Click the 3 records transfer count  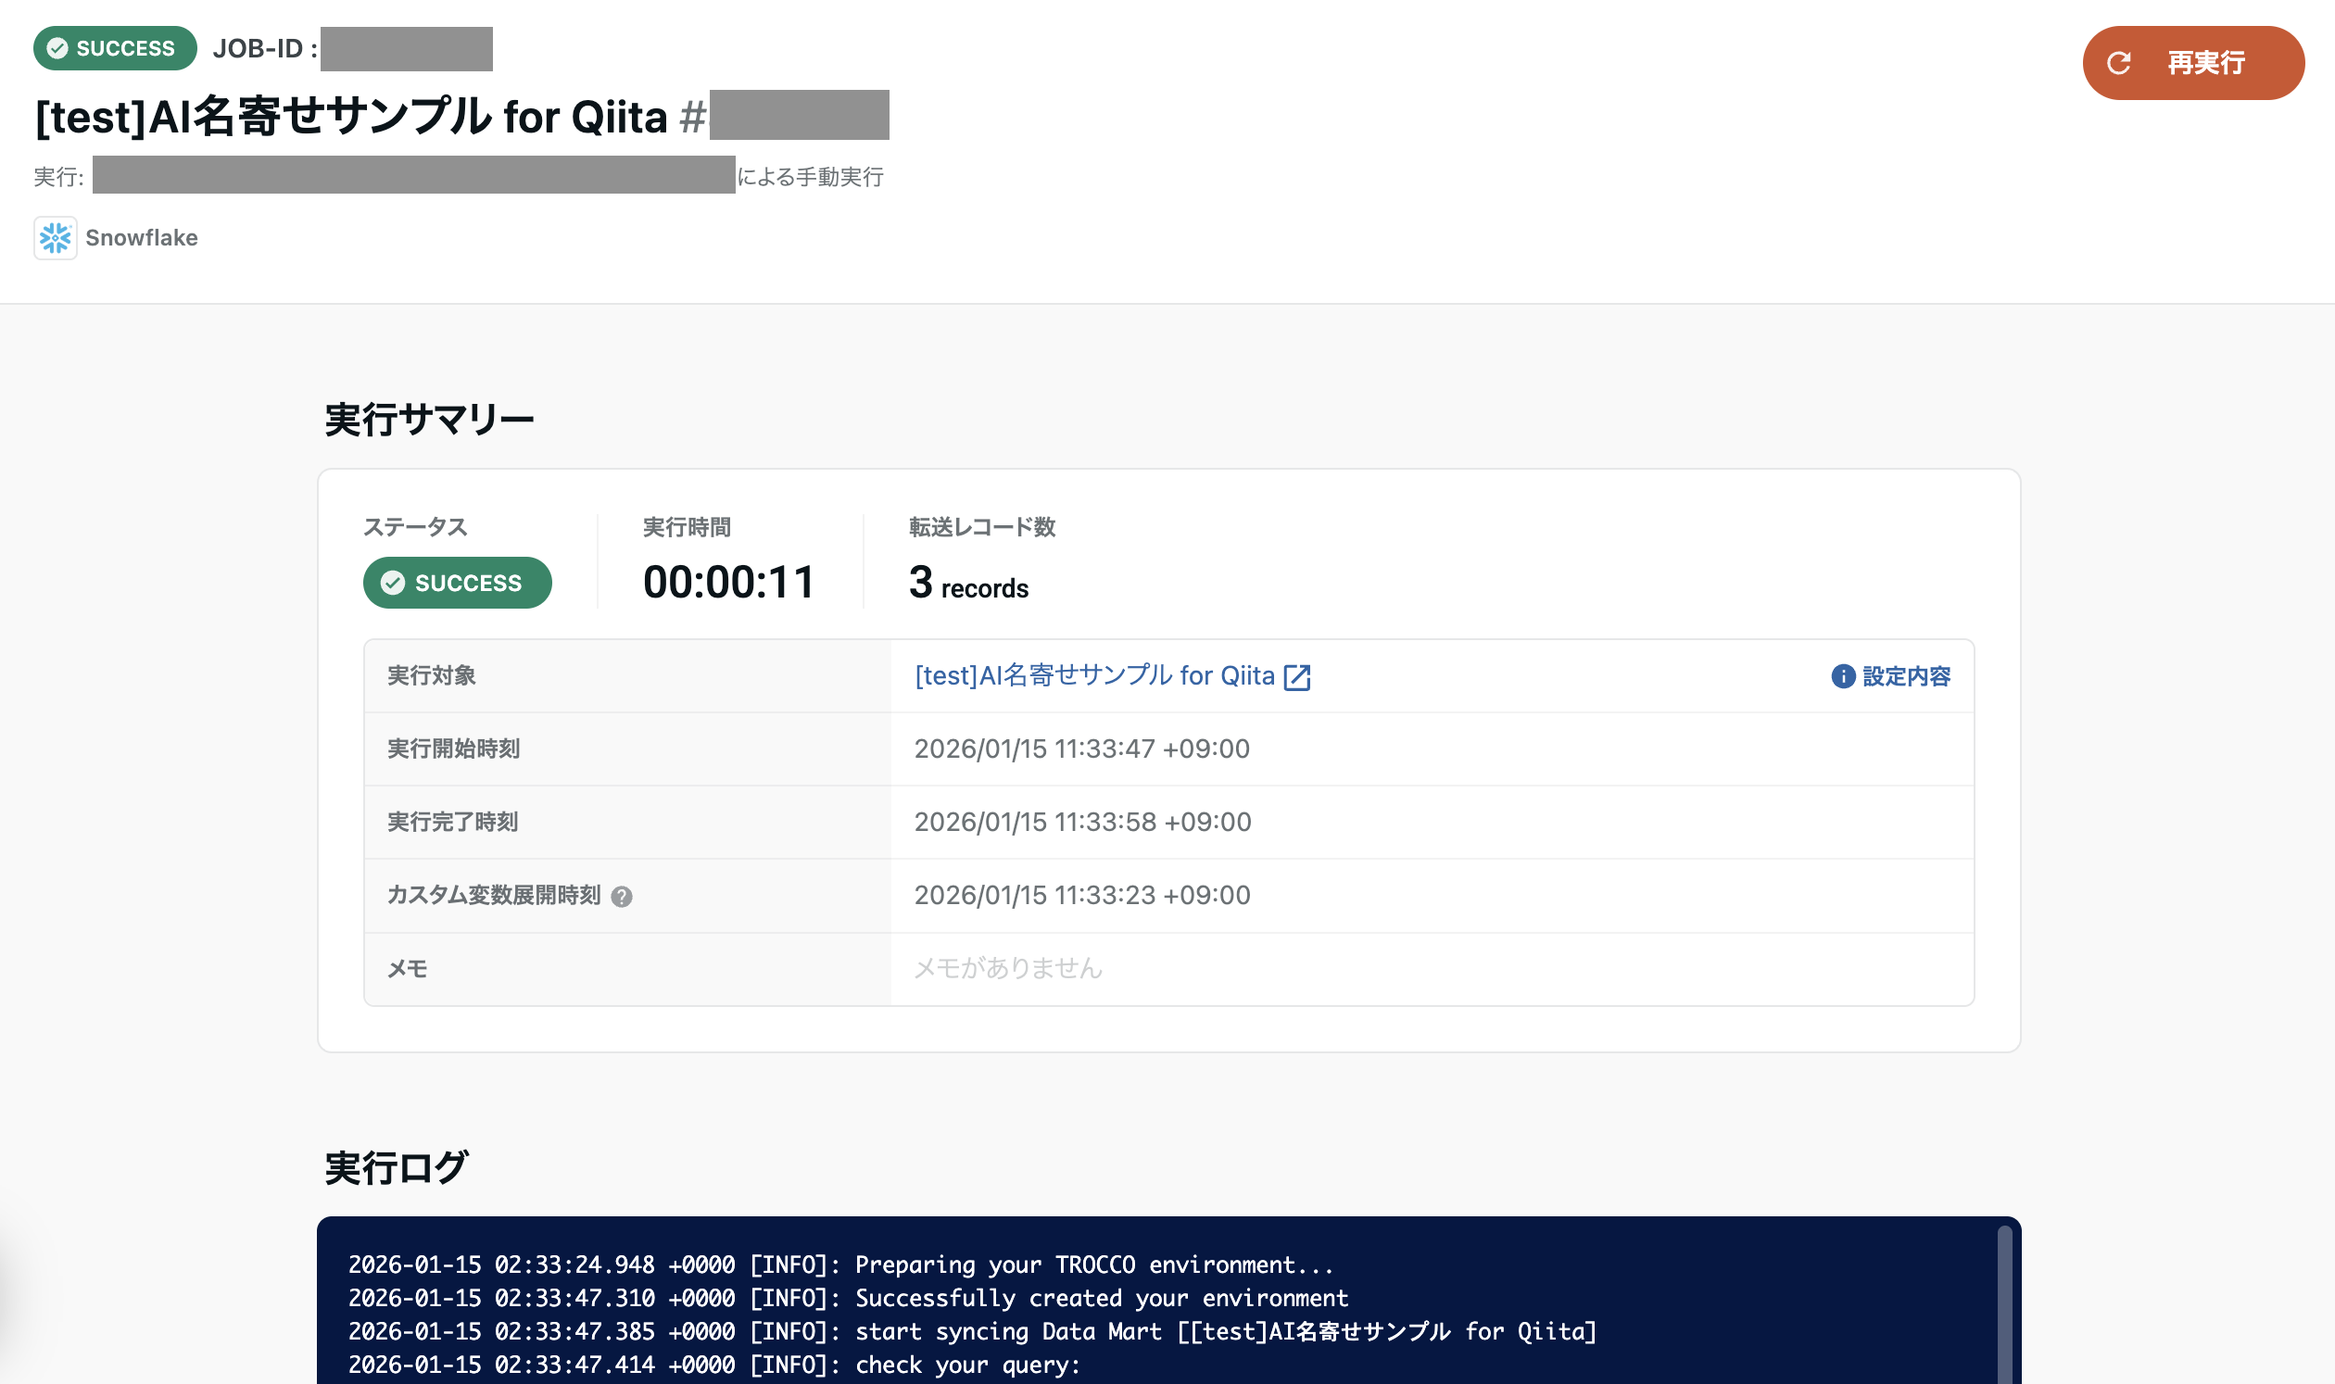point(968,585)
